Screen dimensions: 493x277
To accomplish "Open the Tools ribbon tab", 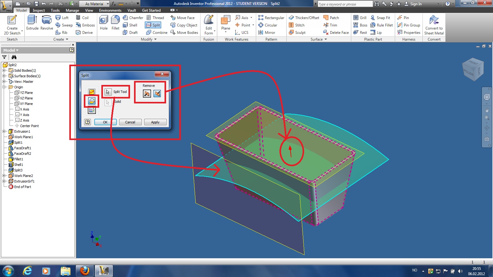I will coord(55,10).
